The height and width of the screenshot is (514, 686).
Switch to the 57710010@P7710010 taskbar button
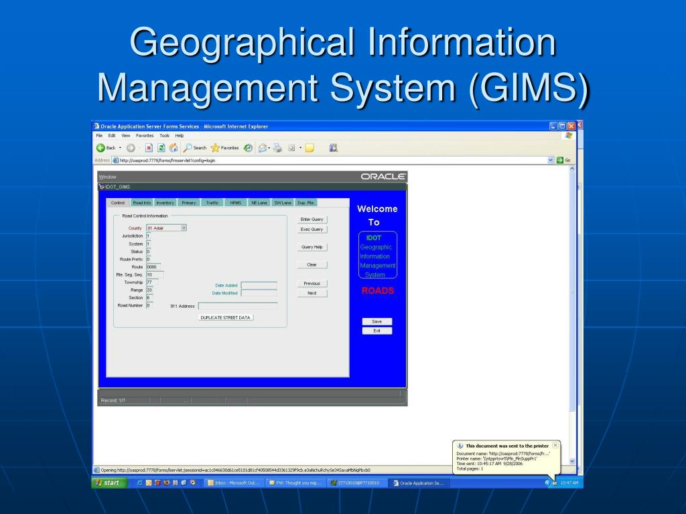click(356, 483)
